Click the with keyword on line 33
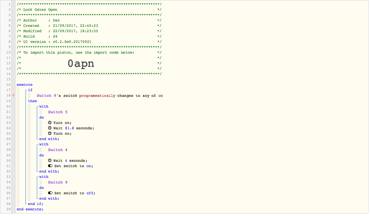 pyautogui.click(x=44, y=177)
